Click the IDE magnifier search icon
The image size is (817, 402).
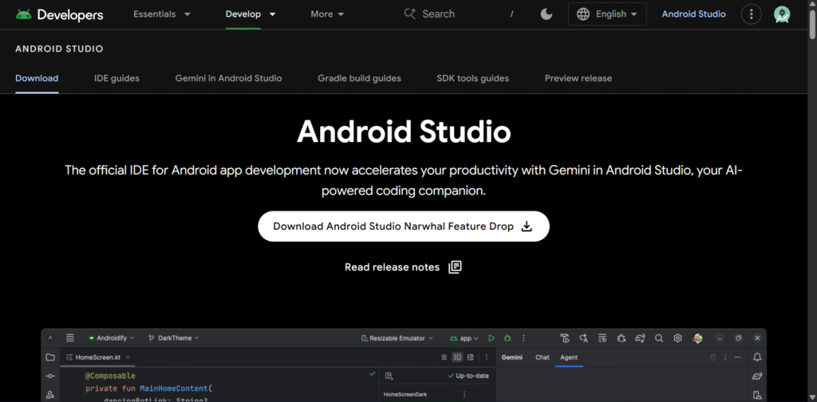tap(658, 338)
